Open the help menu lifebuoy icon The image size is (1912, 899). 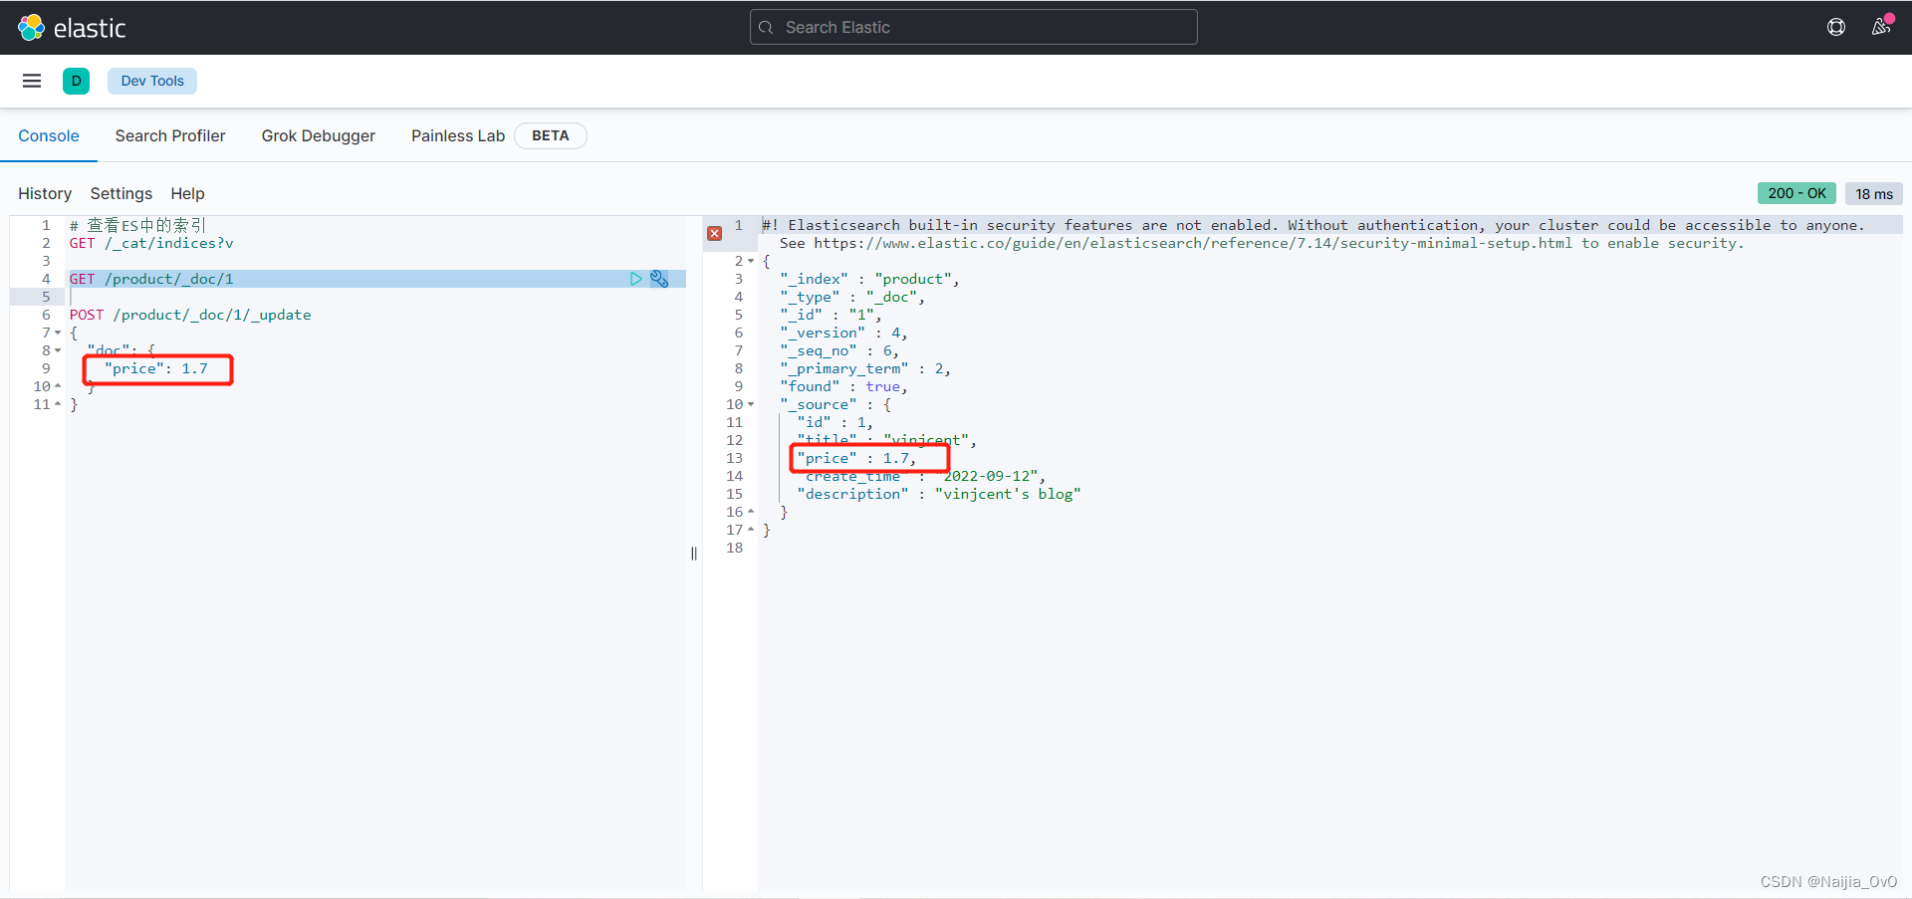point(1836,27)
